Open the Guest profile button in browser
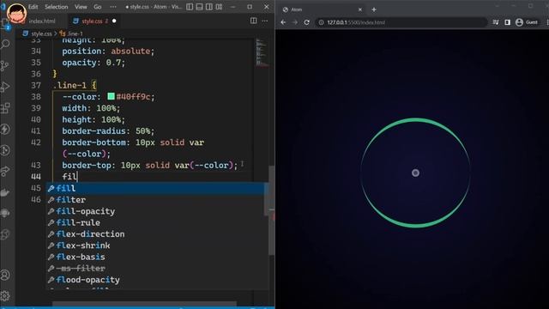Image resolution: width=549 pixels, height=309 pixels. 526,22
